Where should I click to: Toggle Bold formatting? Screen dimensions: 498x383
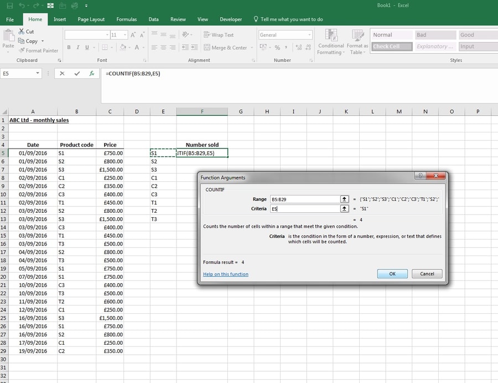tap(69, 48)
